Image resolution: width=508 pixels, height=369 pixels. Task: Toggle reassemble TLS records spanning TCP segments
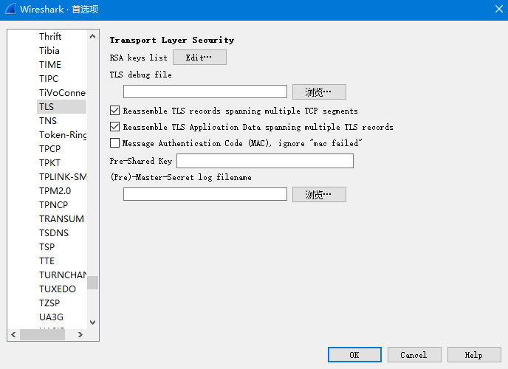tap(114, 111)
